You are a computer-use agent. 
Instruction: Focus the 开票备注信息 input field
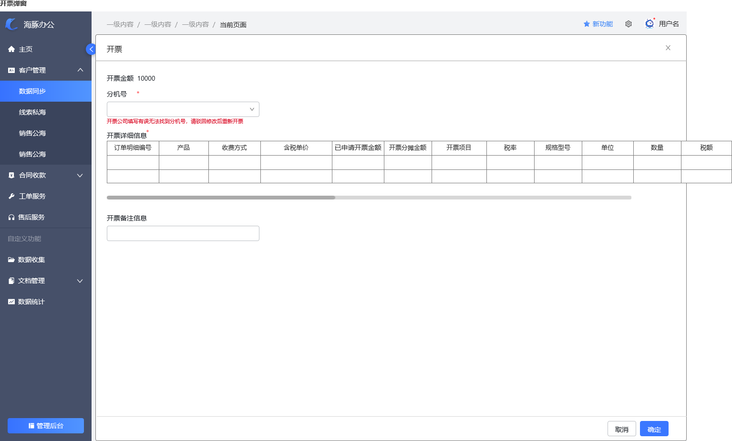[183, 233]
